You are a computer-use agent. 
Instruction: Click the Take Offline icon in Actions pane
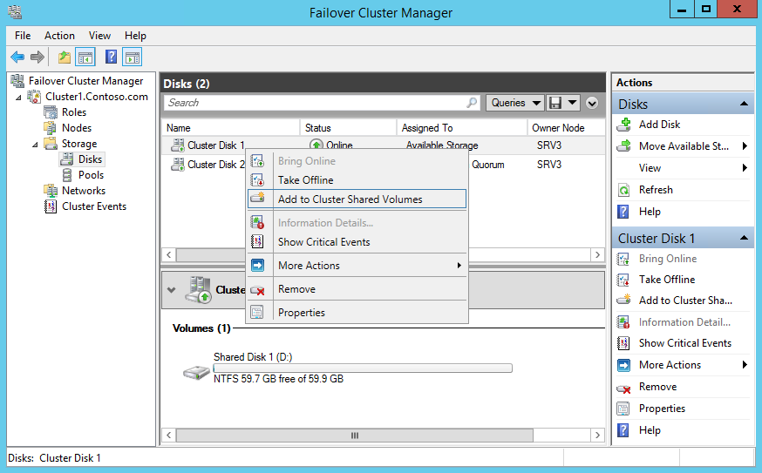point(623,280)
